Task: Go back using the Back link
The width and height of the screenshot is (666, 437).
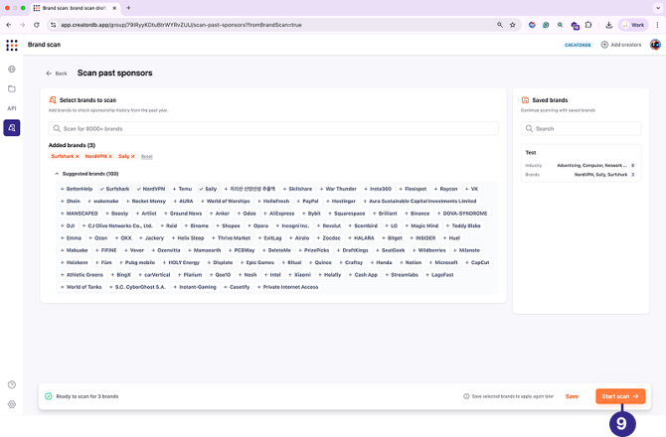Action: click(x=57, y=73)
